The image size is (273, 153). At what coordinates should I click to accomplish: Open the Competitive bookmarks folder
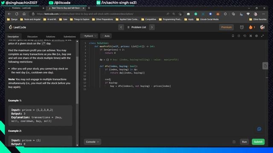[149, 19]
